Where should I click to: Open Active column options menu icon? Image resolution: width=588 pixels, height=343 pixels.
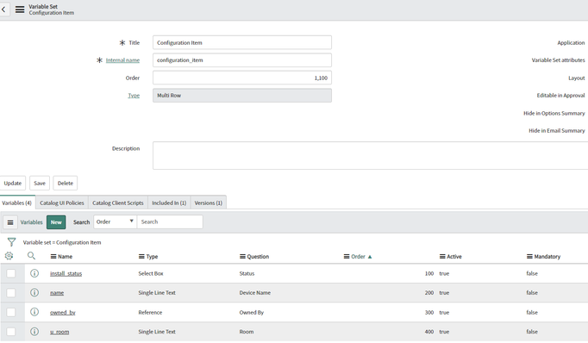pos(442,257)
